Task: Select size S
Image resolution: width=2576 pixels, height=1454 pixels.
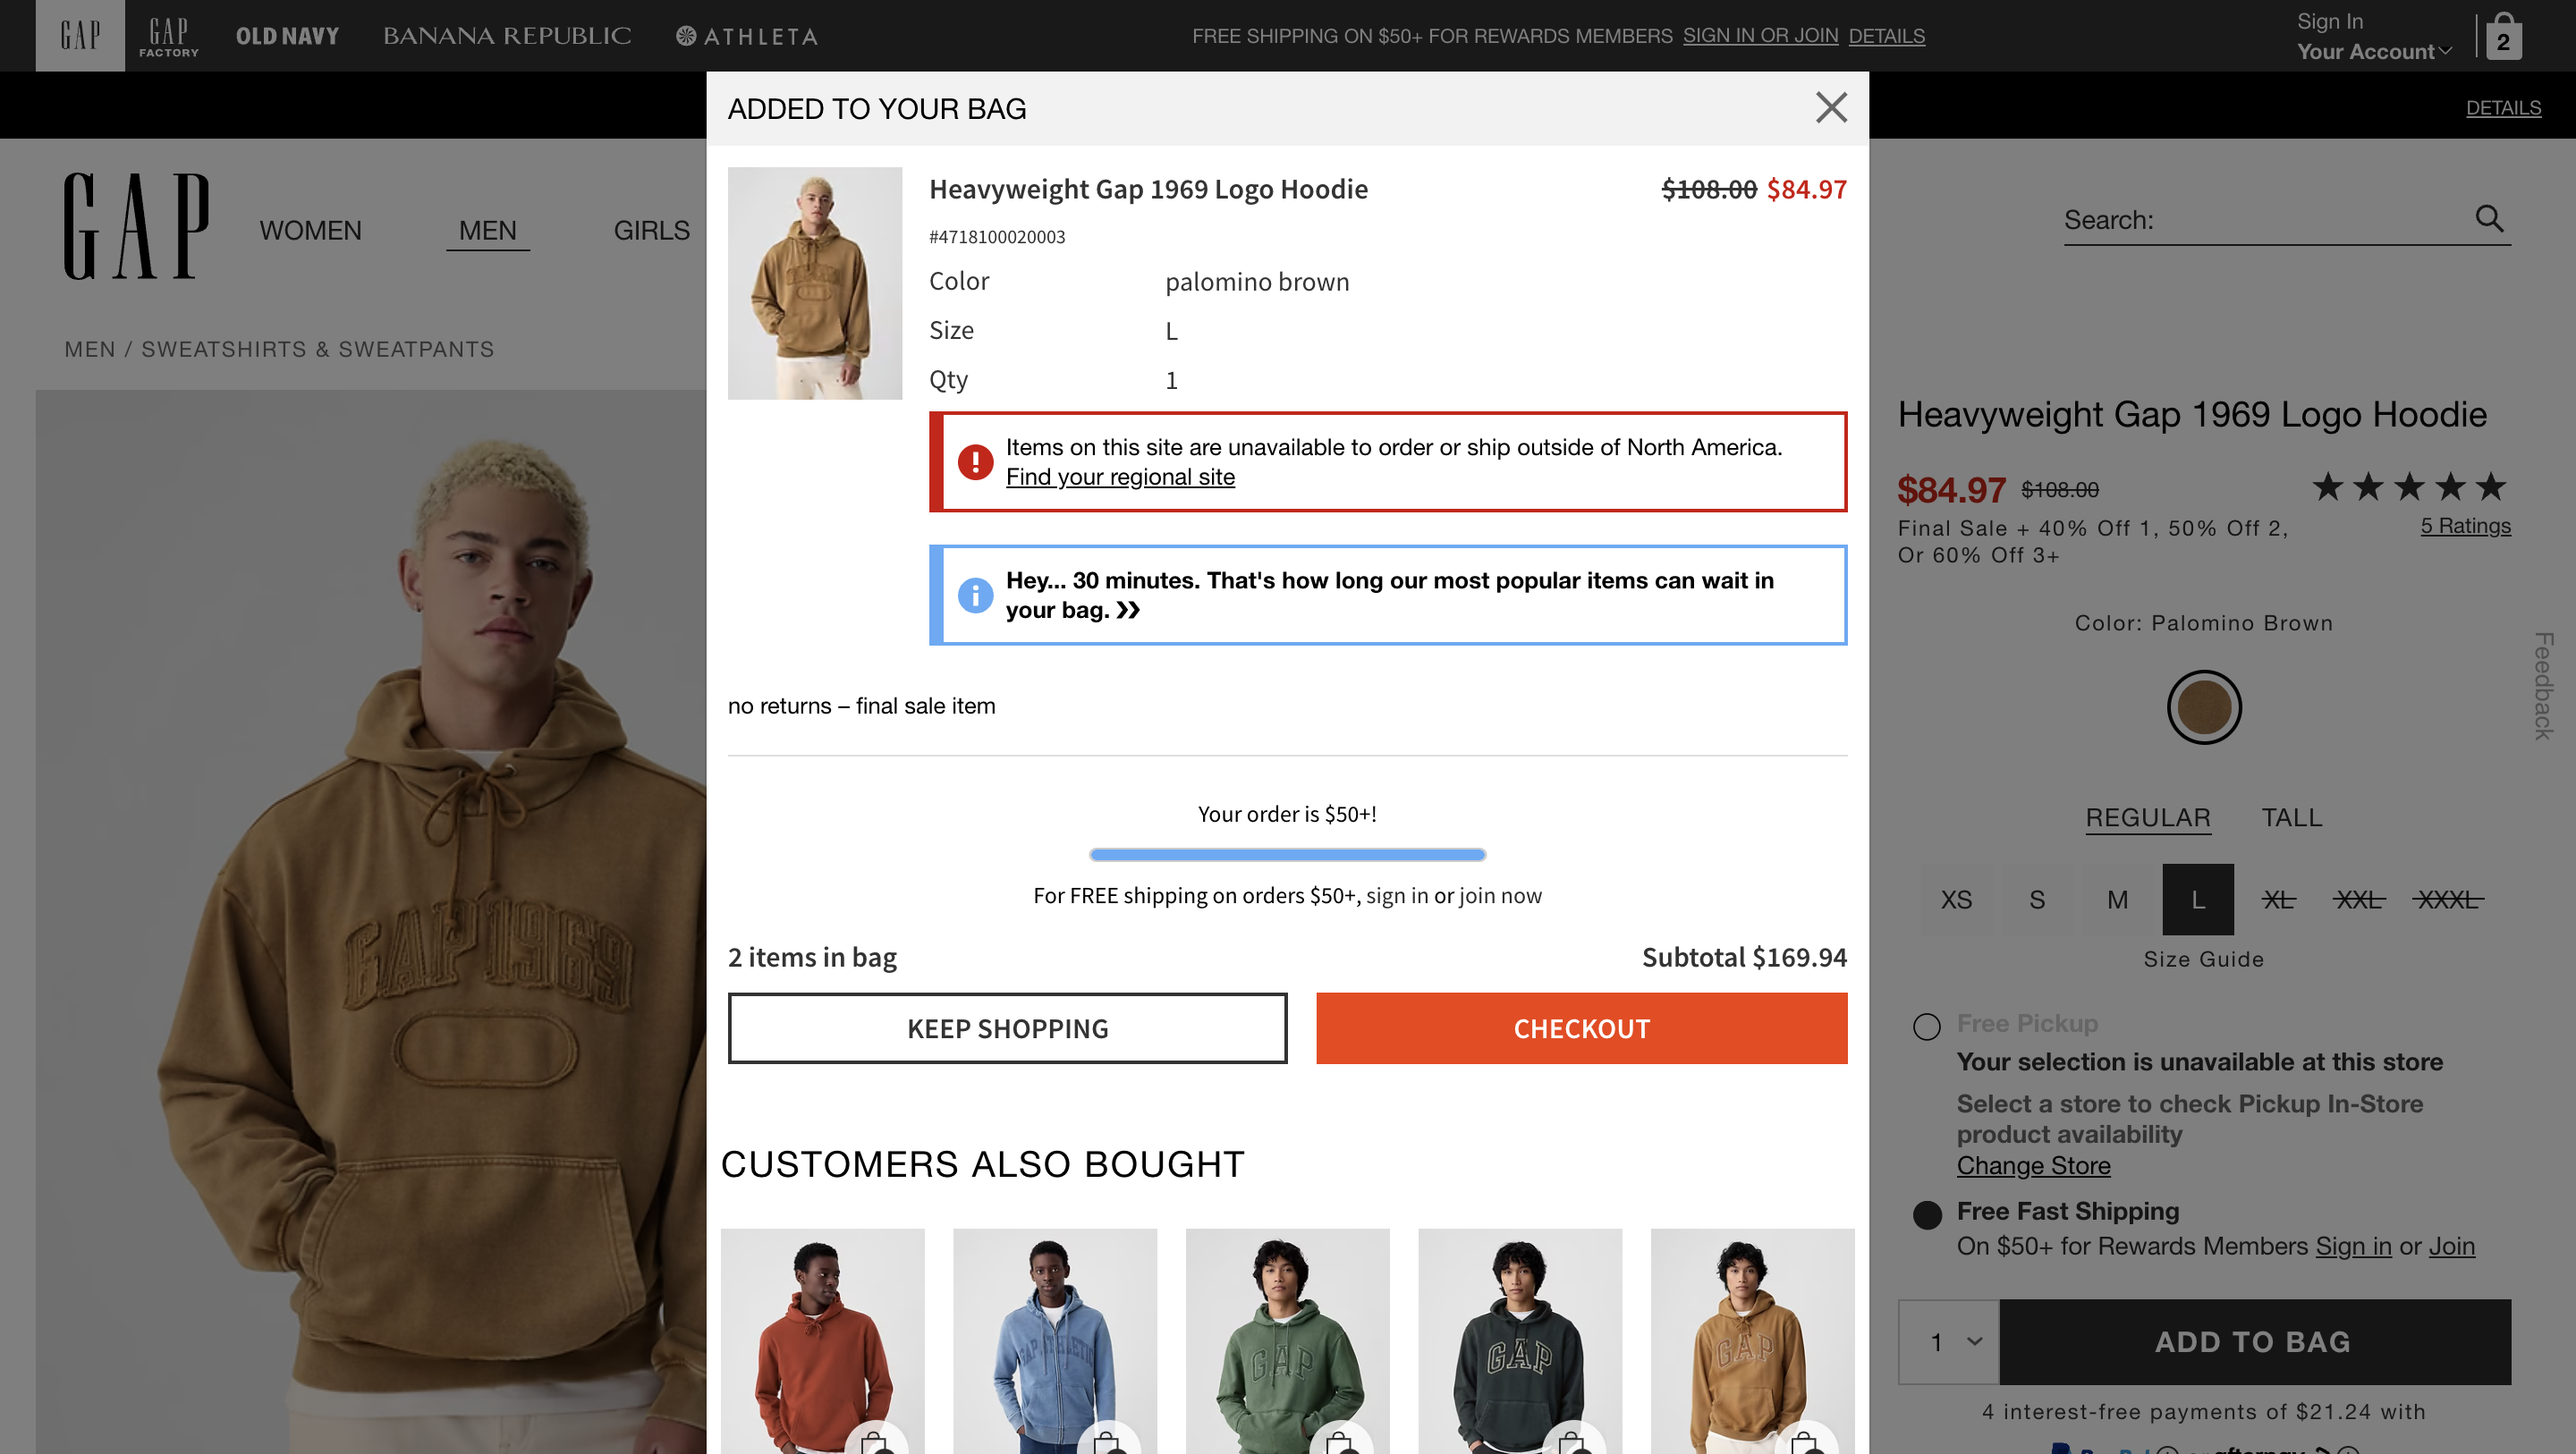Action: coord(2036,899)
